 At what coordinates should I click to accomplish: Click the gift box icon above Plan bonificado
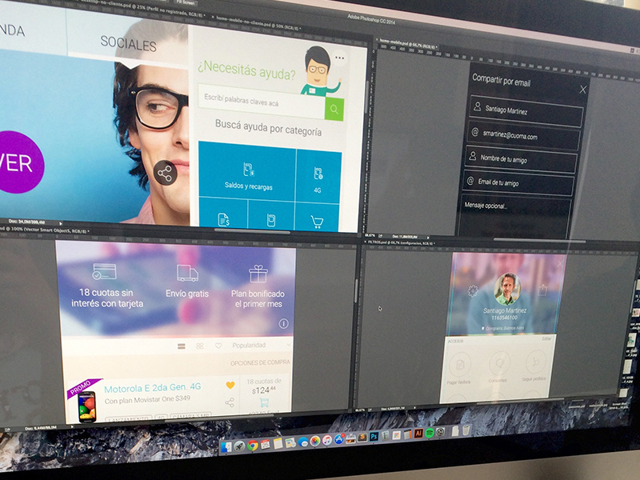(x=258, y=274)
